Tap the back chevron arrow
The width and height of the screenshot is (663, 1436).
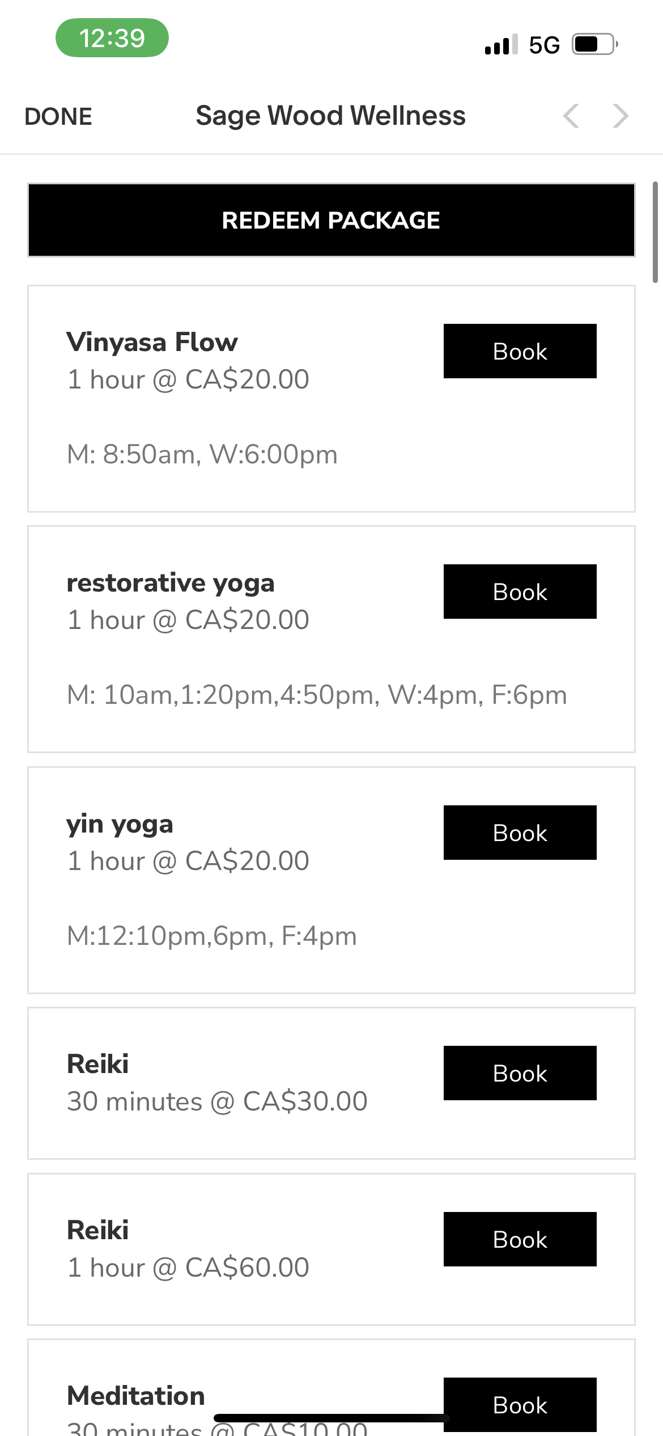click(571, 116)
